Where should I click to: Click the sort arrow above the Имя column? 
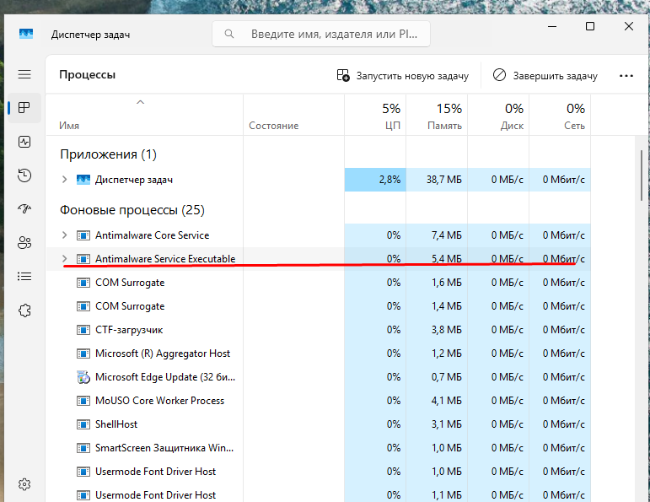pyautogui.click(x=141, y=102)
